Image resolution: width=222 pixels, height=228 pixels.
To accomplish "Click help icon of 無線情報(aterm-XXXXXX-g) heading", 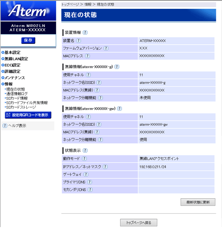I will [117, 67].
